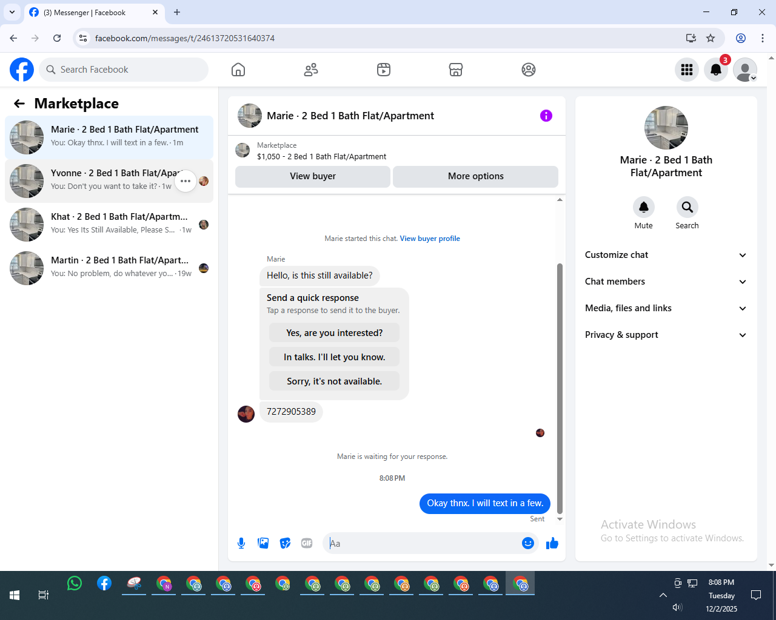Open the Windows notification center icon
776x620 pixels.
click(756, 595)
